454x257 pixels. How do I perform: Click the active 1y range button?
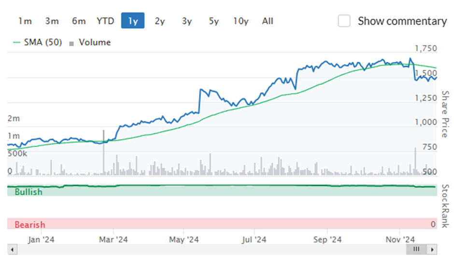[x=133, y=21]
